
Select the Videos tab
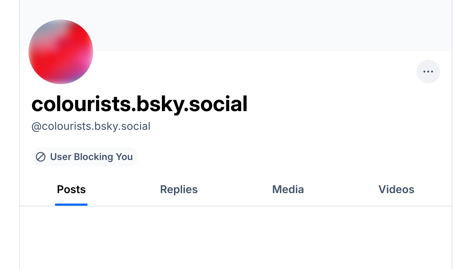pos(396,190)
